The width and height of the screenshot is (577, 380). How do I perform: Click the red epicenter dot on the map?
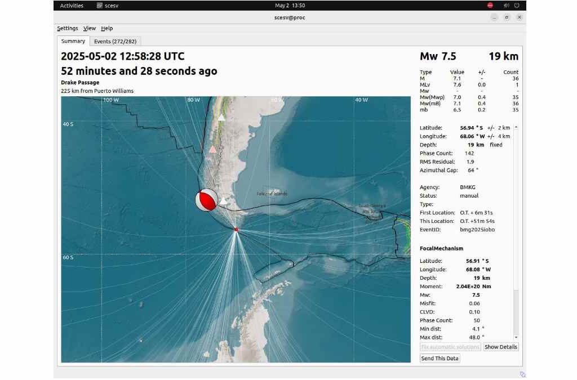click(236, 229)
